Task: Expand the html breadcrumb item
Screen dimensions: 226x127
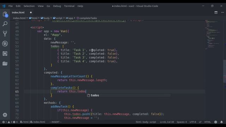Action: coord(33,18)
